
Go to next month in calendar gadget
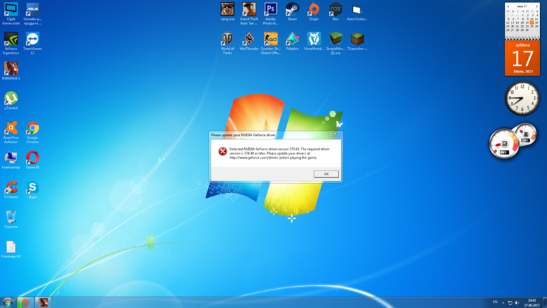537,6
